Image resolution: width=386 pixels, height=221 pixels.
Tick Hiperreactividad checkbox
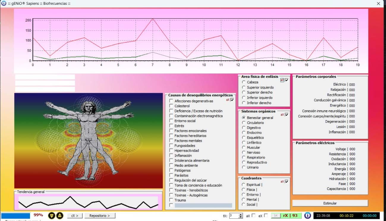(x=171, y=151)
